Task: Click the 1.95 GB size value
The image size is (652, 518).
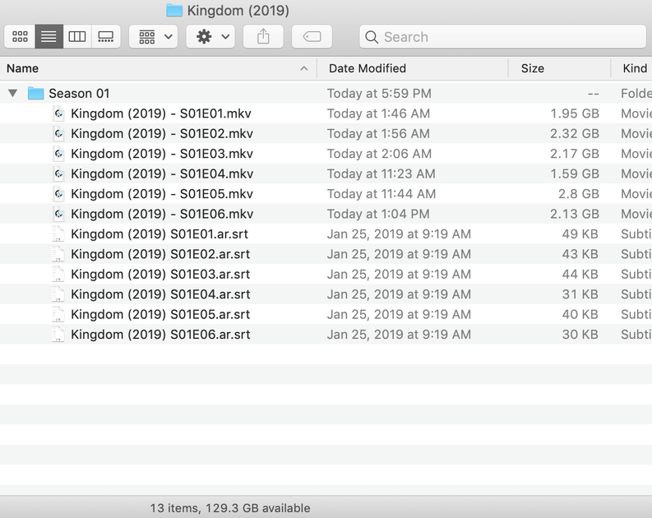Action: click(575, 113)
